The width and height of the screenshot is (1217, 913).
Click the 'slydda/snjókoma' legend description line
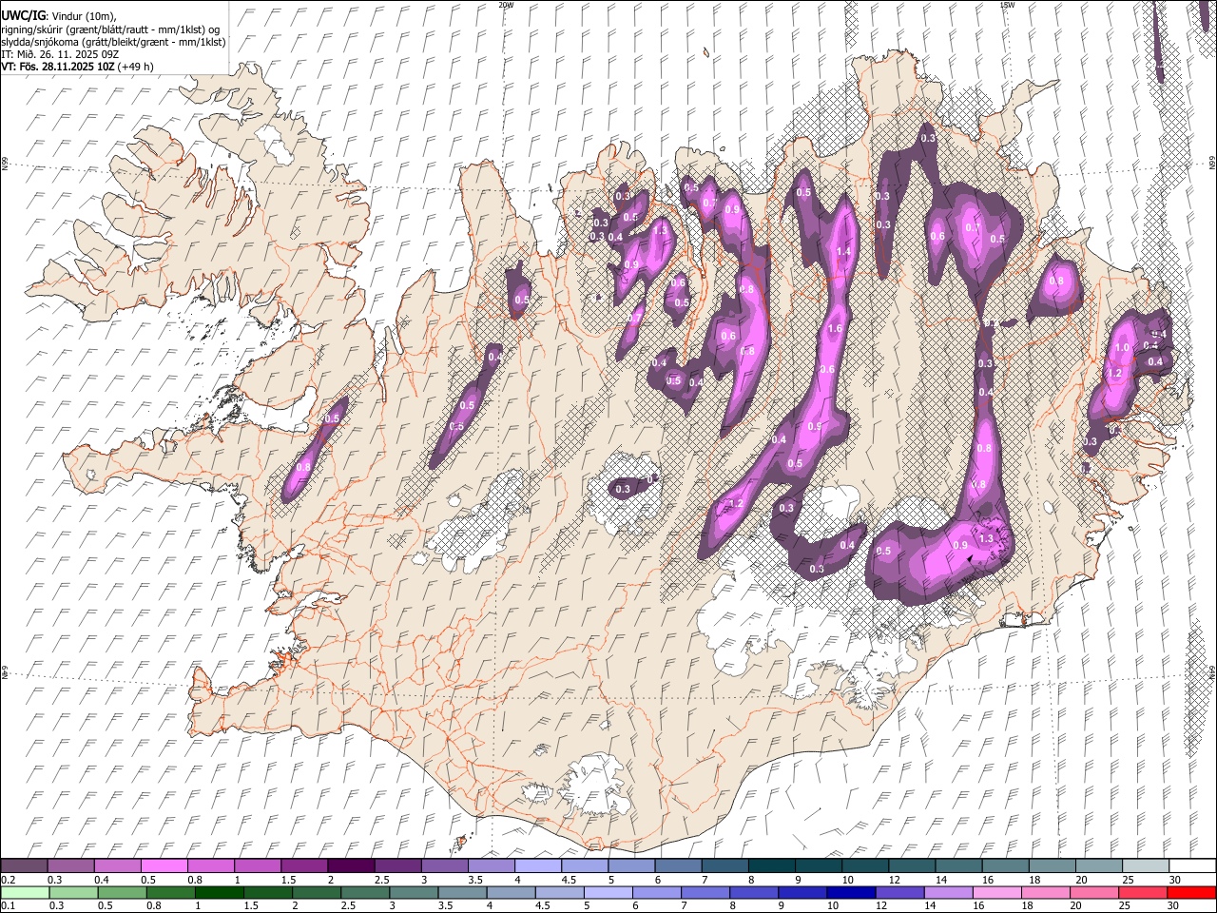point(113,42)
